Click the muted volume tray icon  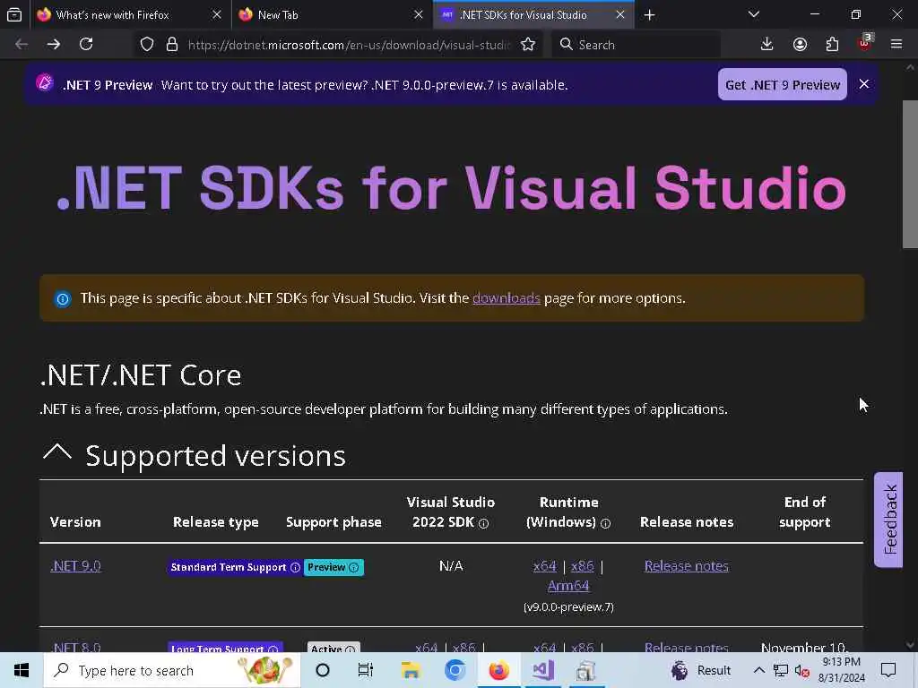[x=802, y=671]
